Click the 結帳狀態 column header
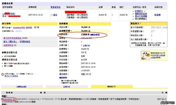This screenshot has height=105, width=176. [x=158, y=7]
